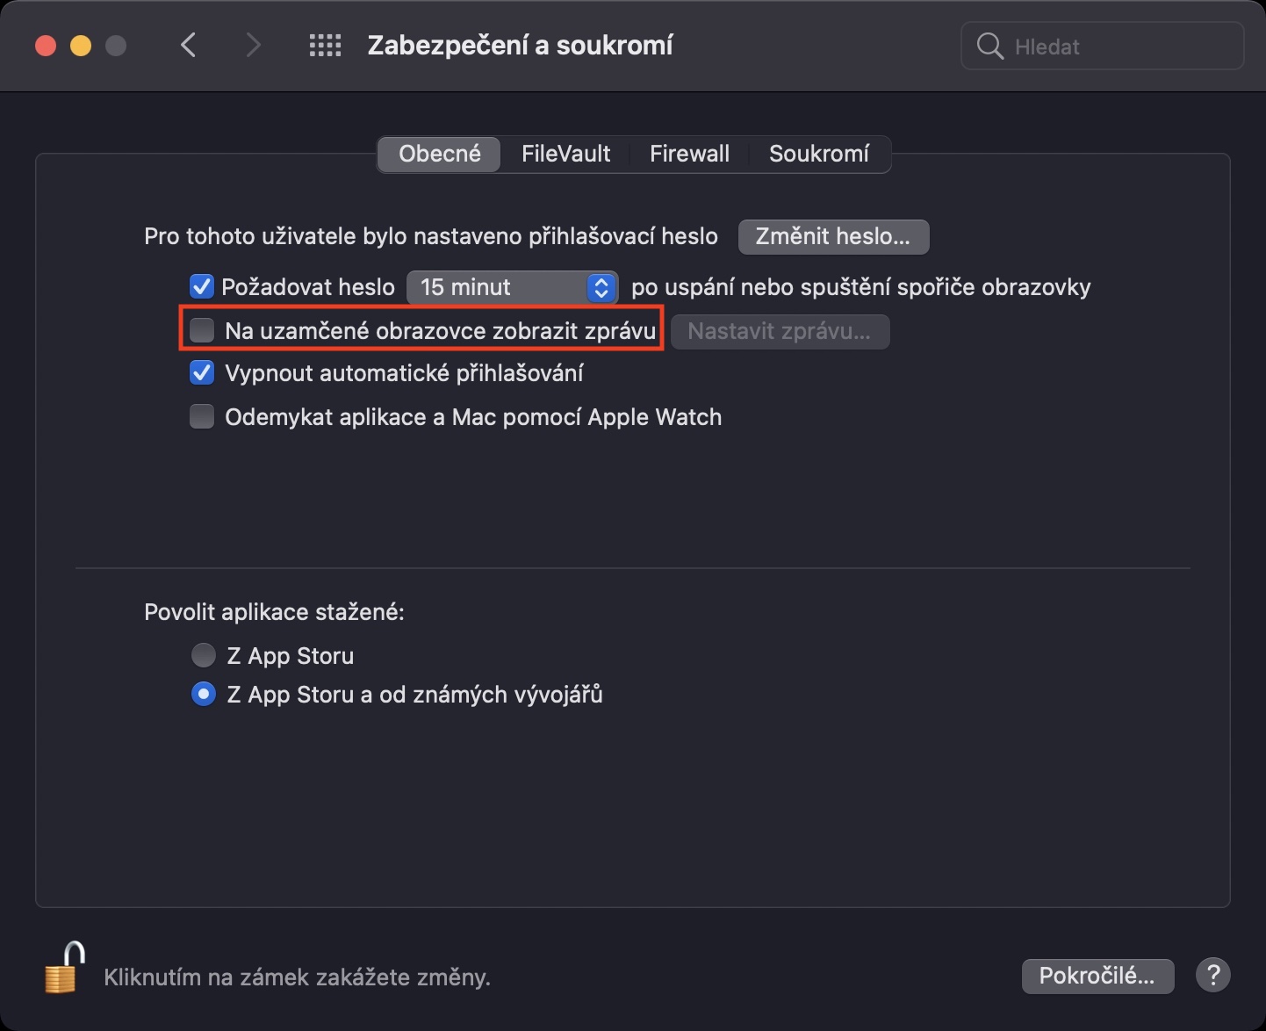Uncheck Vypnout automatické přihlašování

202,373
